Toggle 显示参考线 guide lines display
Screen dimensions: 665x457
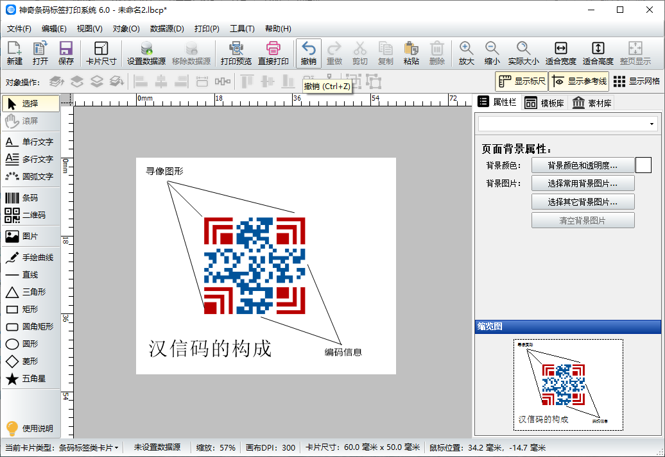[x=580, y=81]
